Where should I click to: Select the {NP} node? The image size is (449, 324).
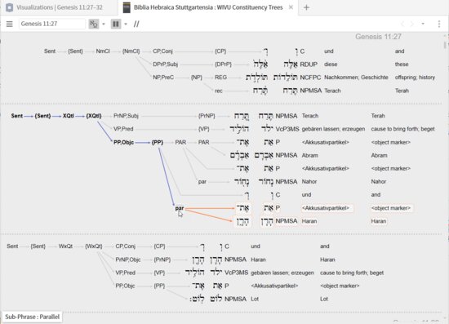click(197, 78)
